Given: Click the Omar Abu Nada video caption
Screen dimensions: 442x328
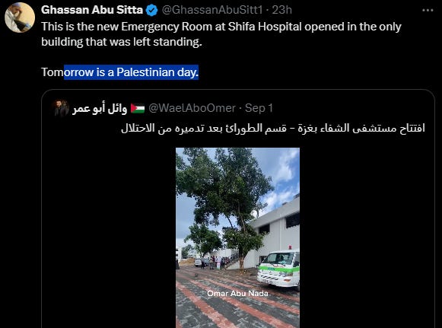Looking at the screenshot, I should tap(237, 293).
